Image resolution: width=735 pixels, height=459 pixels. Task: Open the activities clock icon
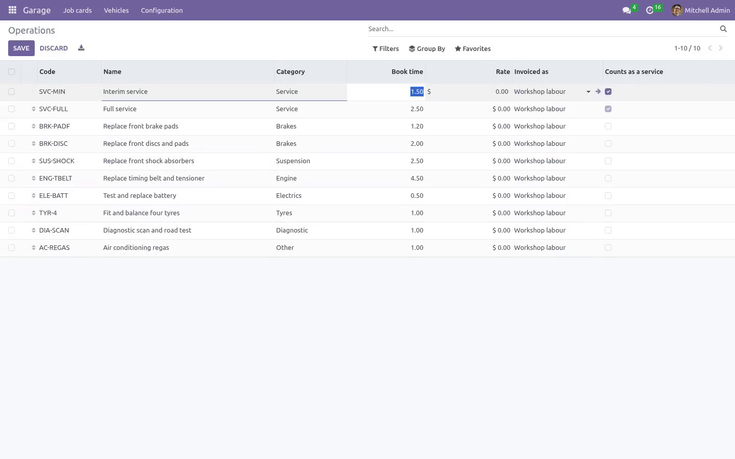click(650, 10)
